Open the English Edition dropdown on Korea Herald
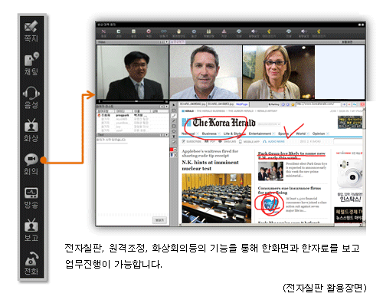The height and width of the screenshot is (300, 383). point(269,124)
